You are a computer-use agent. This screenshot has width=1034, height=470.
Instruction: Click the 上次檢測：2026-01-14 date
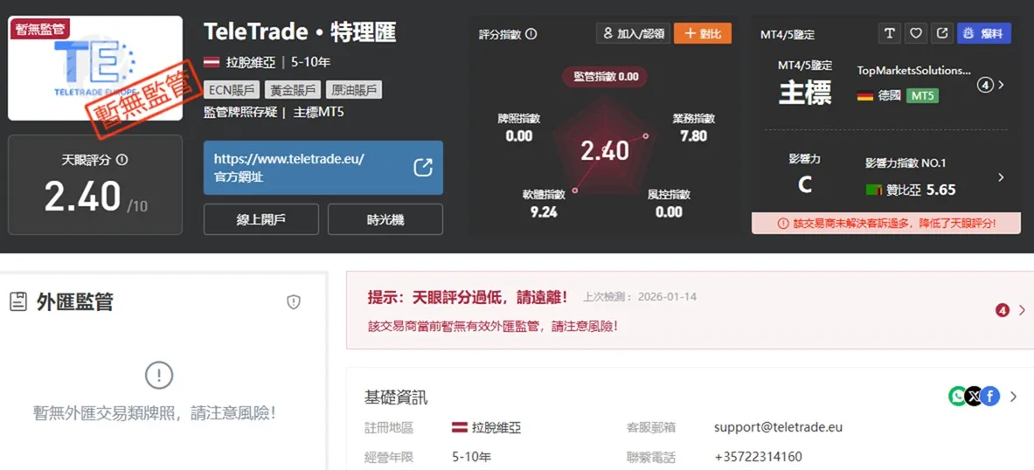[x=640, y=297]
